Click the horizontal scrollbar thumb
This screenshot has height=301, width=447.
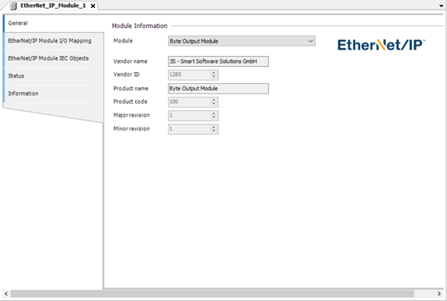(212, 294)
